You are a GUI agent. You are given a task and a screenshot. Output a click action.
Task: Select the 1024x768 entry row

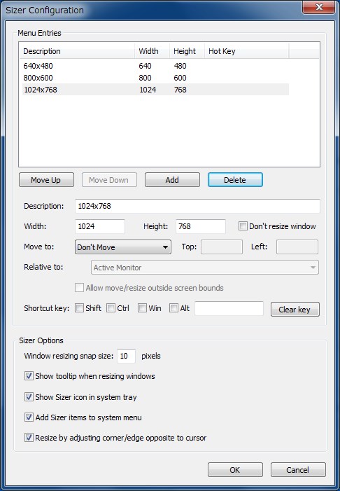pos(155,90)
